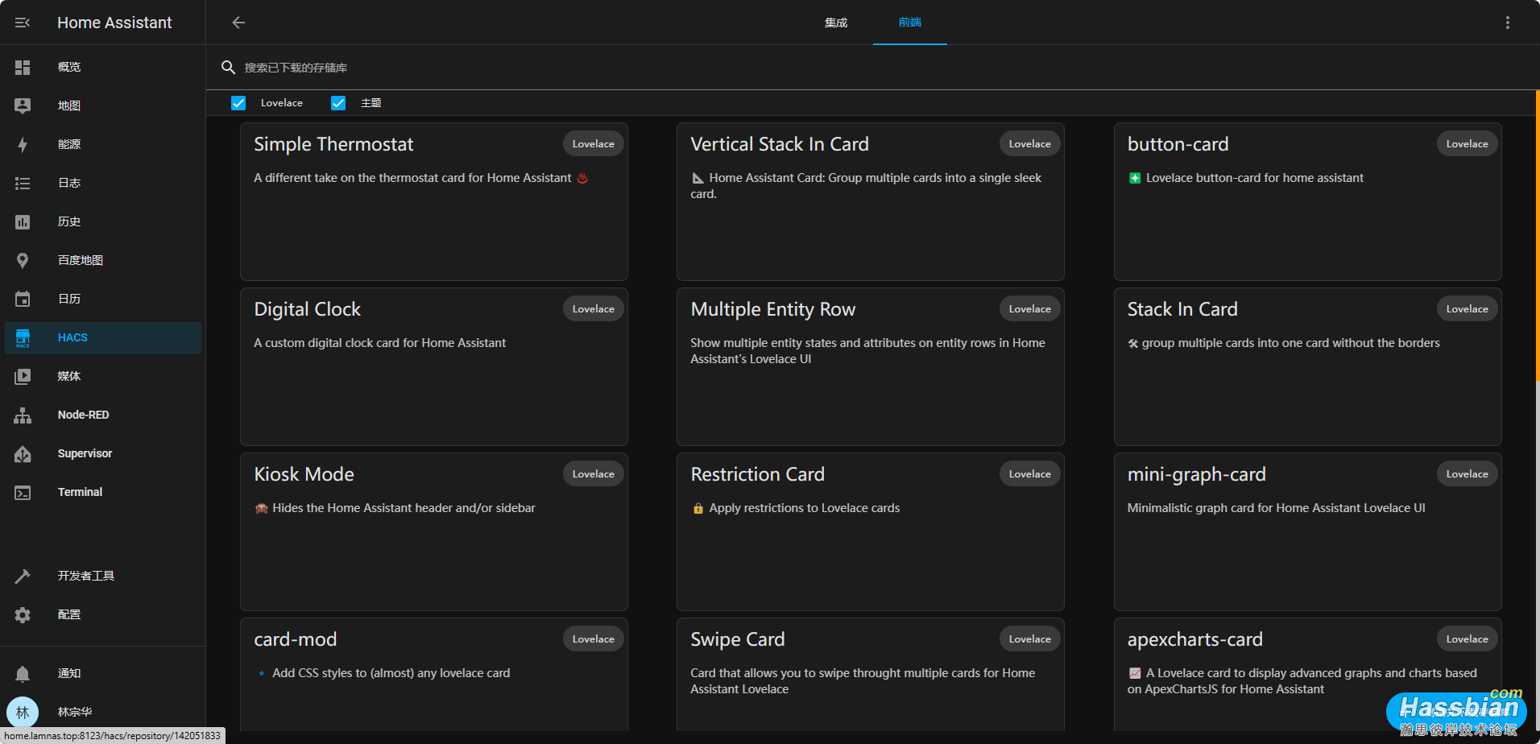Image resolution: width=1540 pixels, height=744 pixels.
Task: Select Node-RED in the sidebar
Action: (x=103, y=415)
